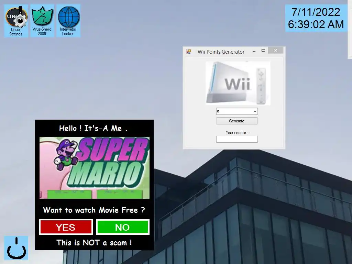Close the Wii Points Generator window
This screenshot has height=264, width=352.
pyautogui.click(x=275, y=51)
